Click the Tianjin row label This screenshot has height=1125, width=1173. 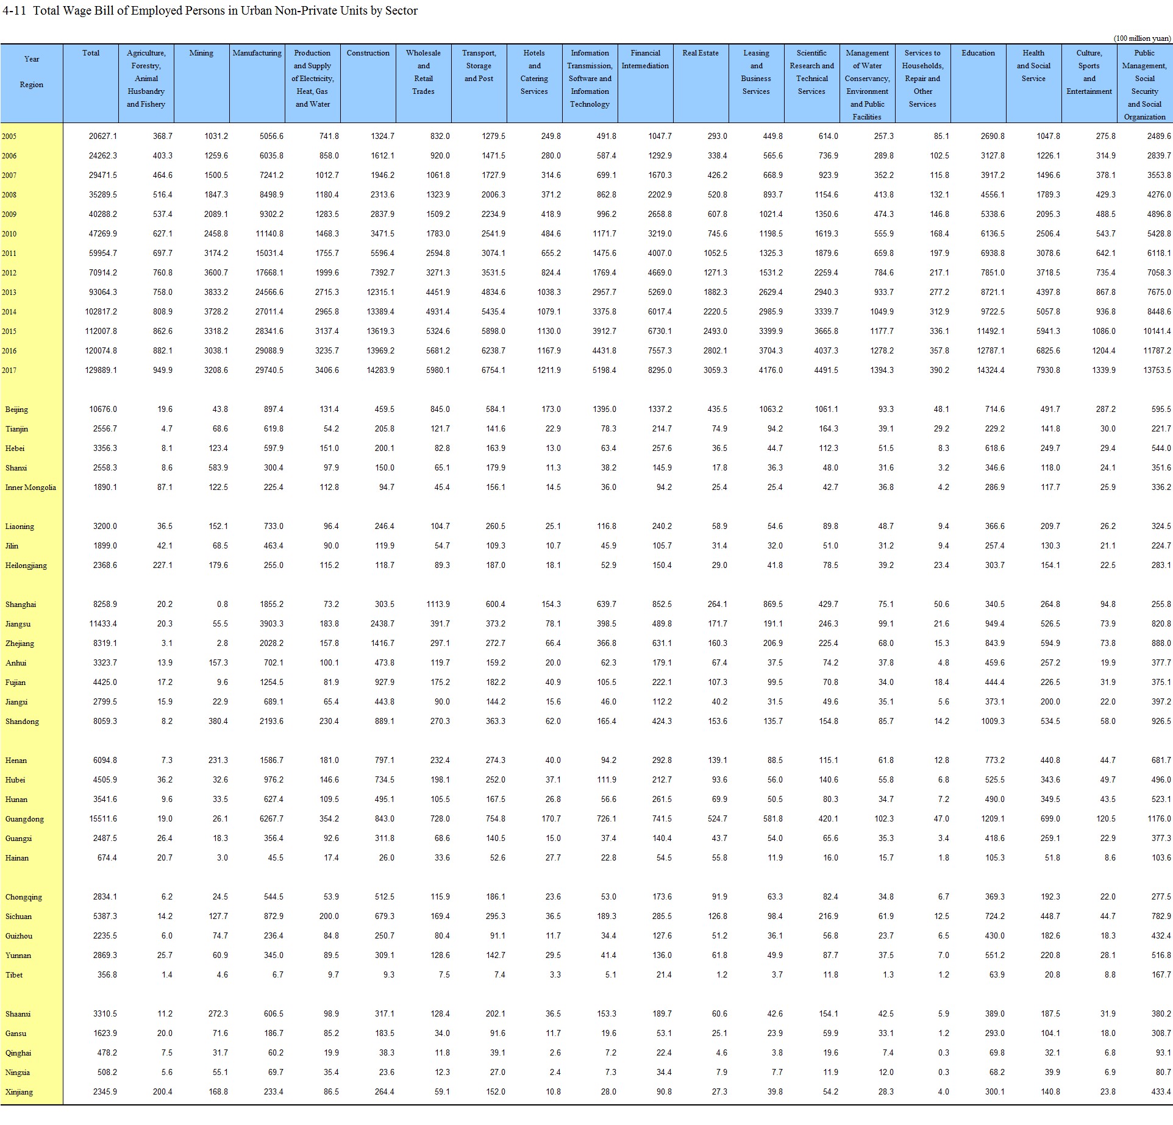coord(16,429)
